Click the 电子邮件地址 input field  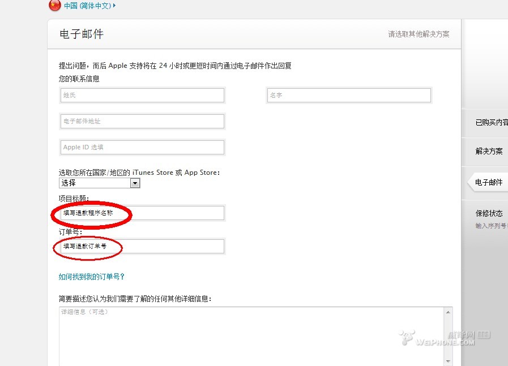click(142, 122)
